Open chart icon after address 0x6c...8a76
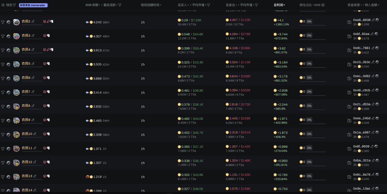The width and height of the screenshot is (387, 194). point(377,174)
